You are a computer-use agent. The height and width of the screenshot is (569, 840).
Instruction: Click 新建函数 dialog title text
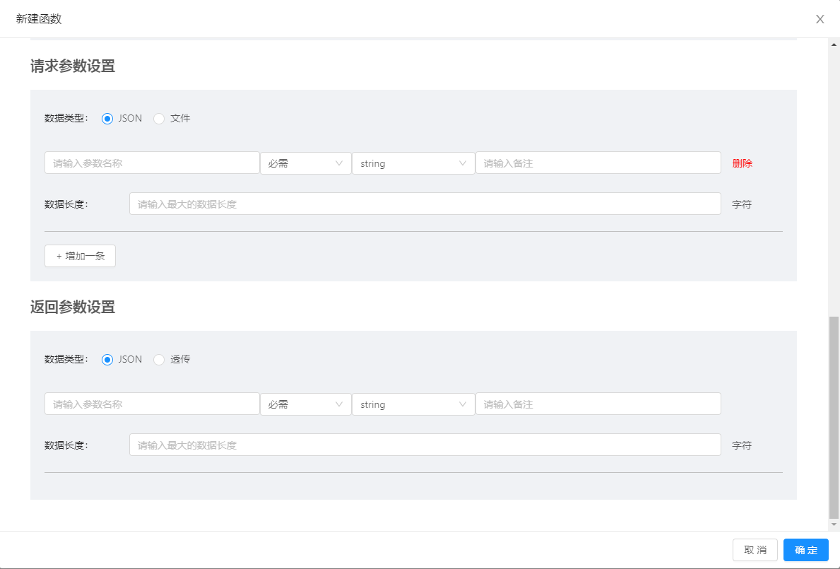(39, 19)
